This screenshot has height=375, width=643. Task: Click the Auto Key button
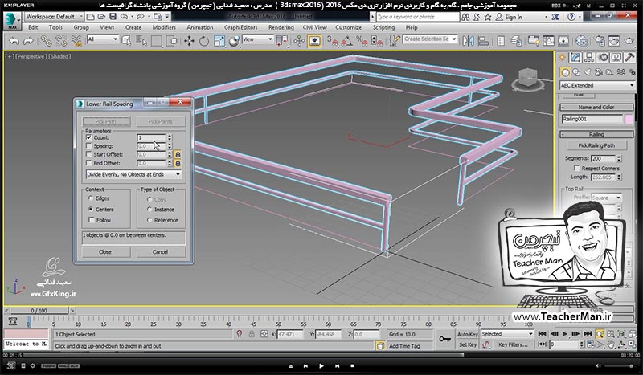[468, 334]
